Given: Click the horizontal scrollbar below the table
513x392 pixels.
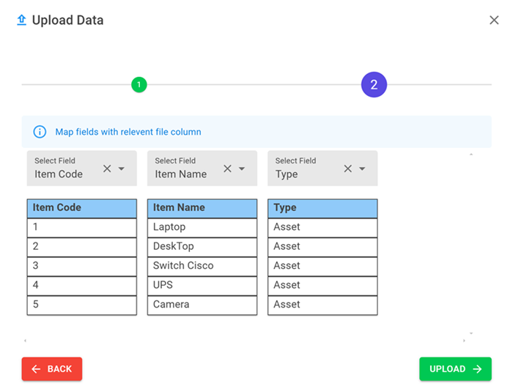Looking at the screenshot, I should coord(244,341).
